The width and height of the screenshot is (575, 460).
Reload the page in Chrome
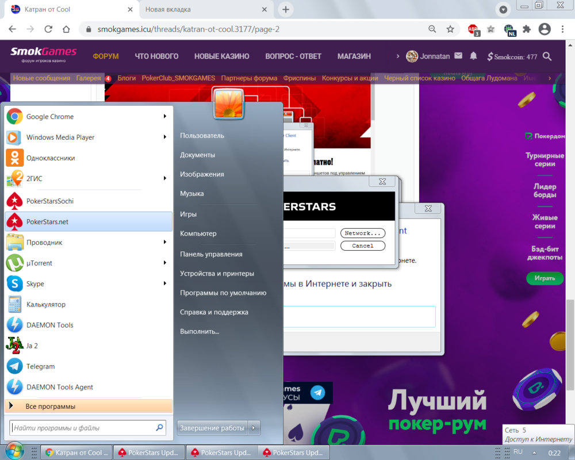click(48, 29)
